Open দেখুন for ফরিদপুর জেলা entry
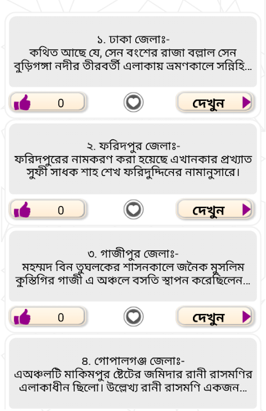266x411 pixels. pos(215,209)
